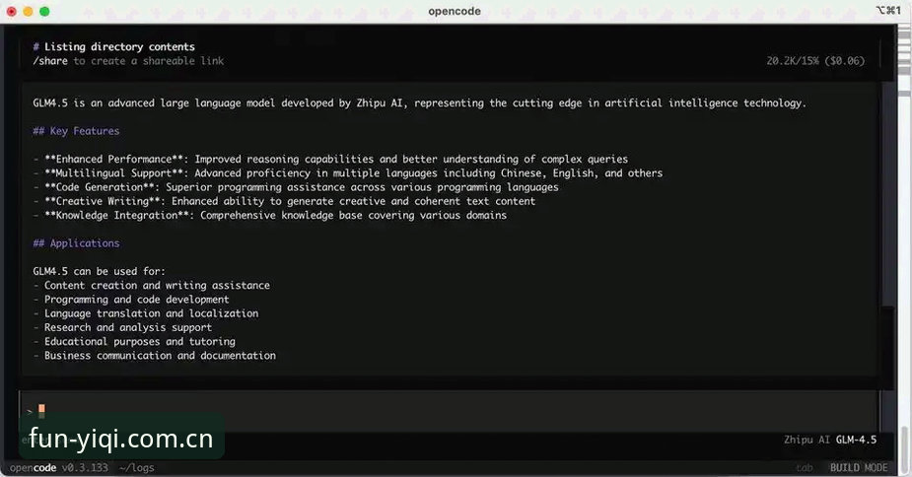Viewport: 912px width, 477px height.
Task: Click the "**Creative Writing**" bullet line
Action: pyautogui.click(x=284, y=201)
